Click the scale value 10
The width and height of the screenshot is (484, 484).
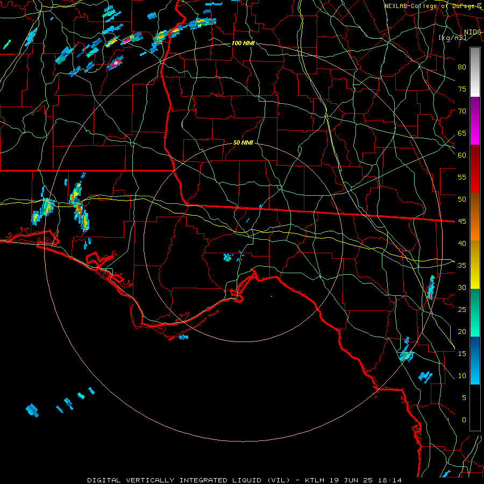(x=462, y=376)
